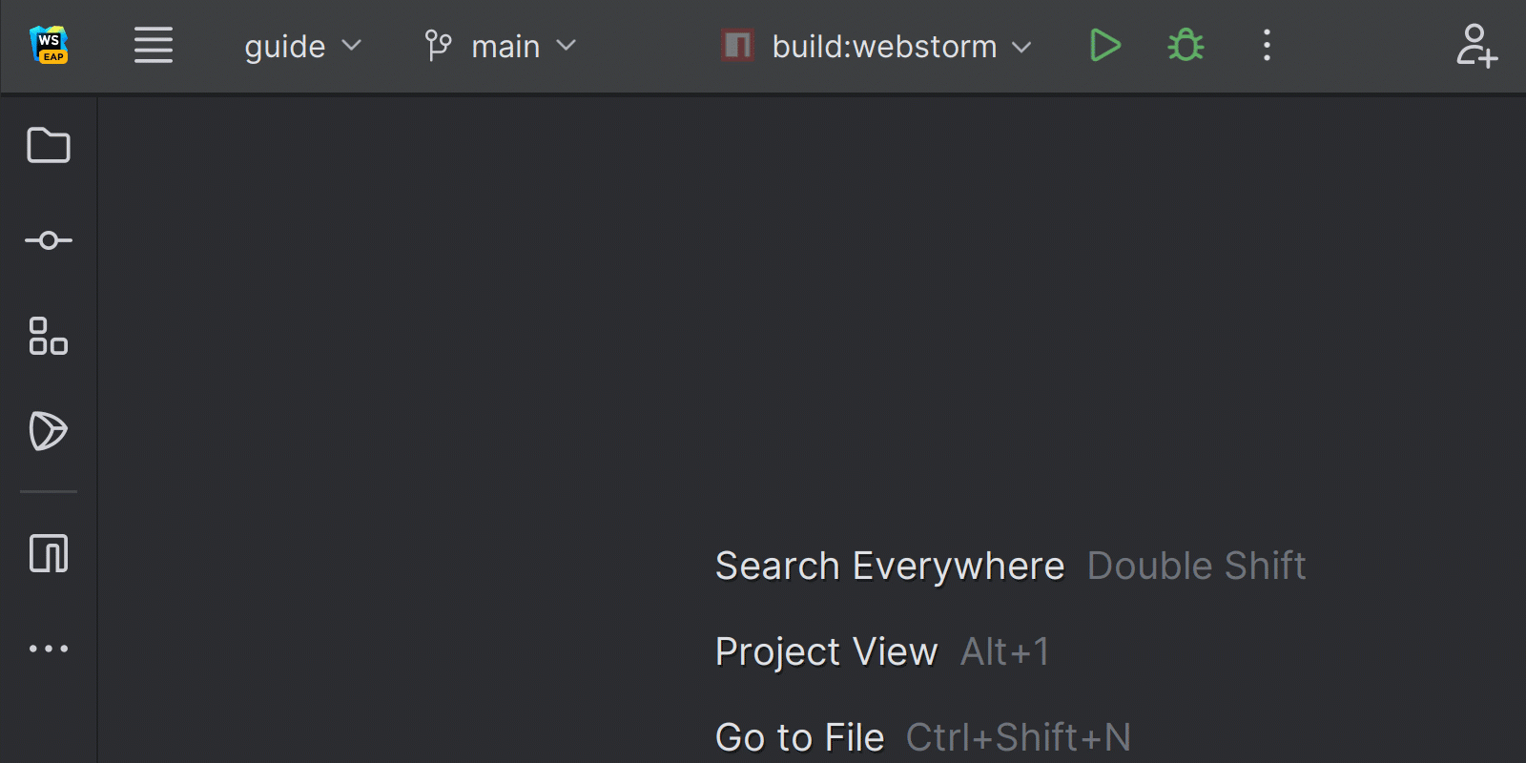Open the vertical three-dot more actions menu
The width and height of the screenshot is (1526, 763).
pyautogui.click(x=1267, y=45)
